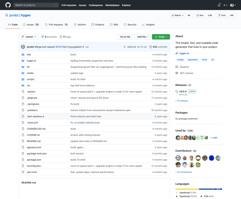241x199 pixels.
Task: Open the yarn.lock file
Action: click(32, 172)
